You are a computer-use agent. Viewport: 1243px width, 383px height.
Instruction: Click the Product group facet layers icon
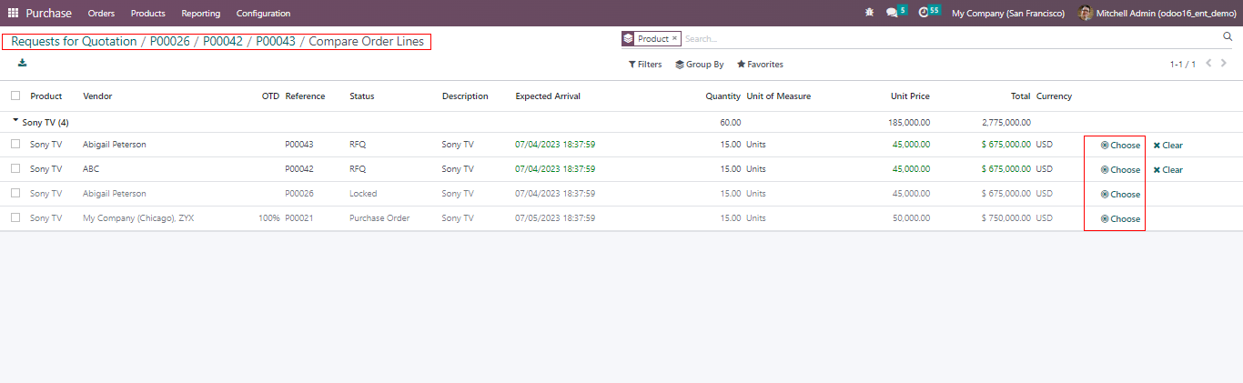[628, 38]
